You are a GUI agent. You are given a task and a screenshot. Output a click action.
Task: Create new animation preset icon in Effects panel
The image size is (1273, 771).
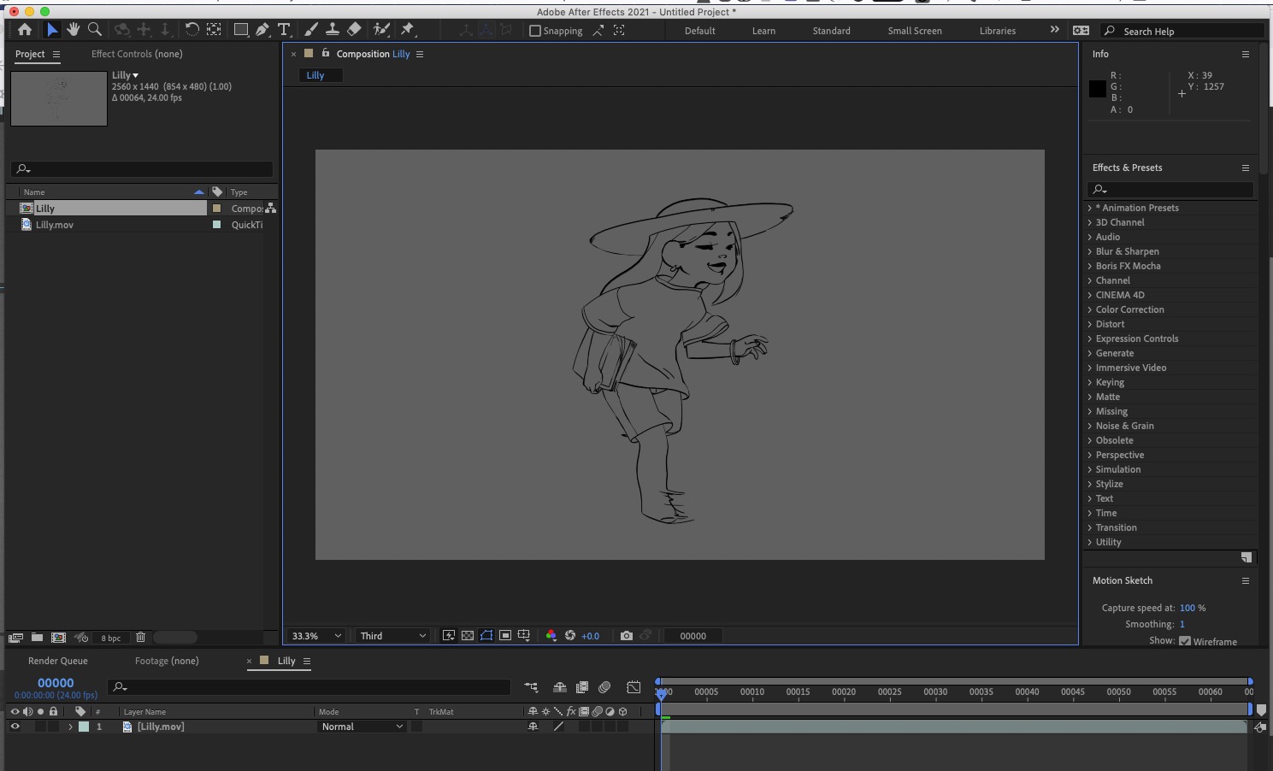1246,557
